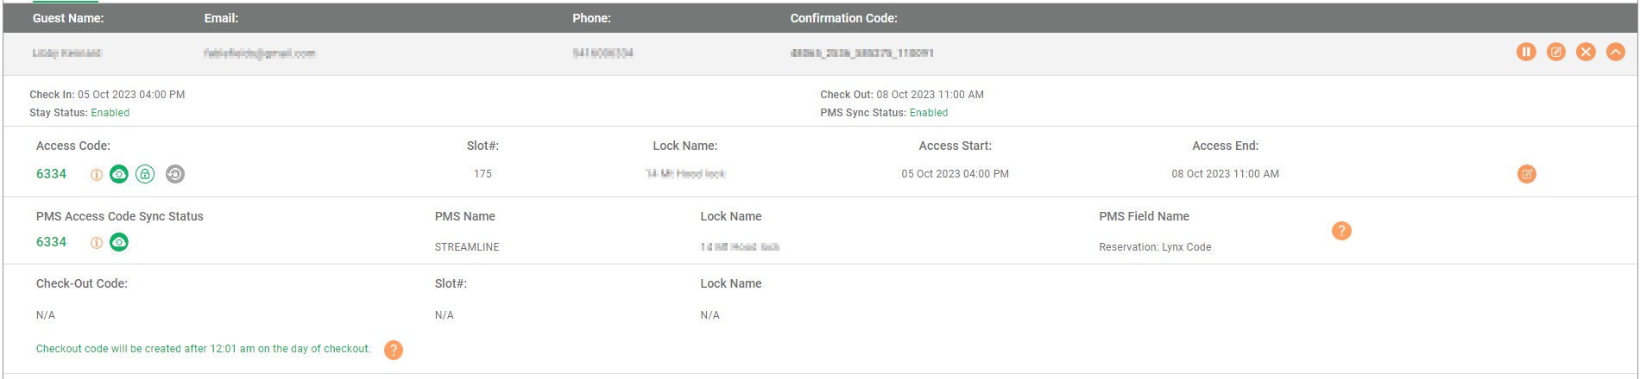Click PMS sync access code 6334

(x=51, y=242)
